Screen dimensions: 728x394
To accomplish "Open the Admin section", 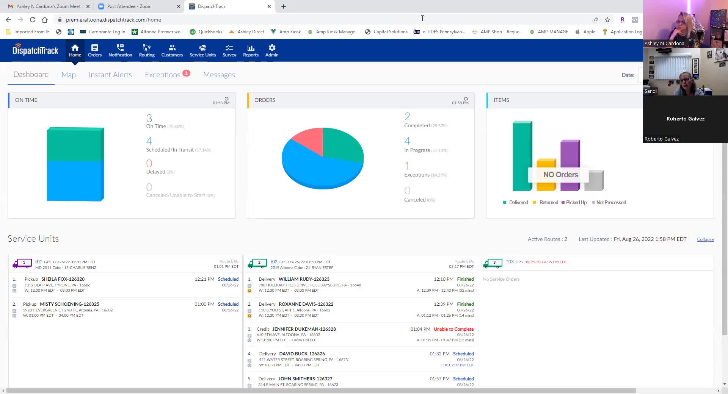I will coord(272,50).
